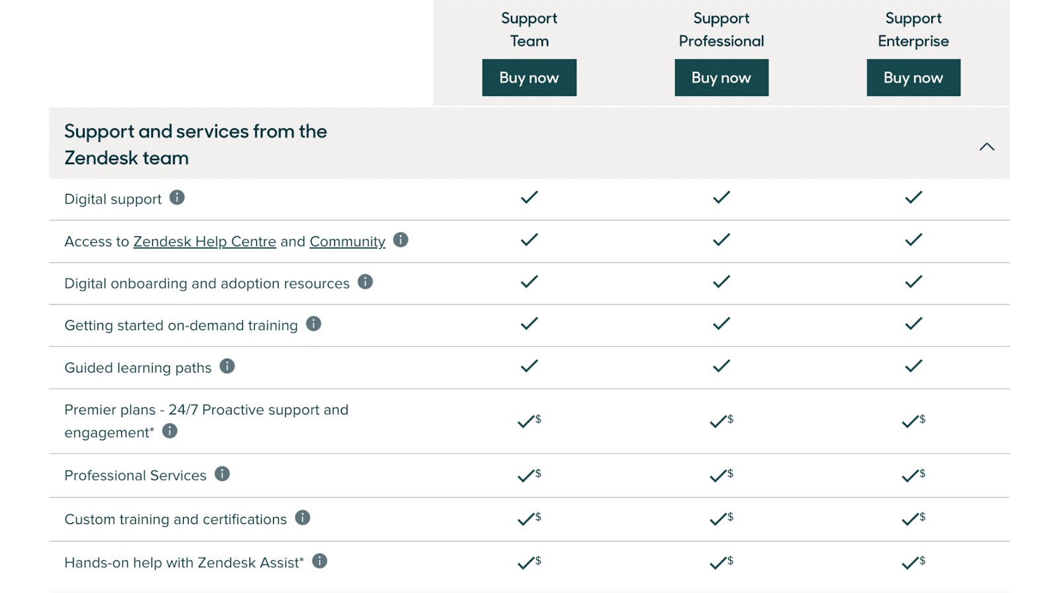Open Guided learning paths info icon
The height and width of the screenshot is (593, 1059).
point(227,366)
